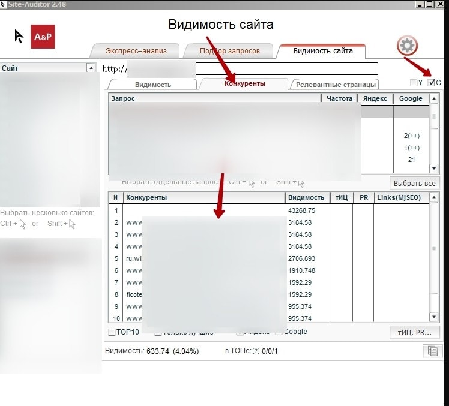
Task: Switch to the Конкуренты sub-tab
Action: (244, 84)
